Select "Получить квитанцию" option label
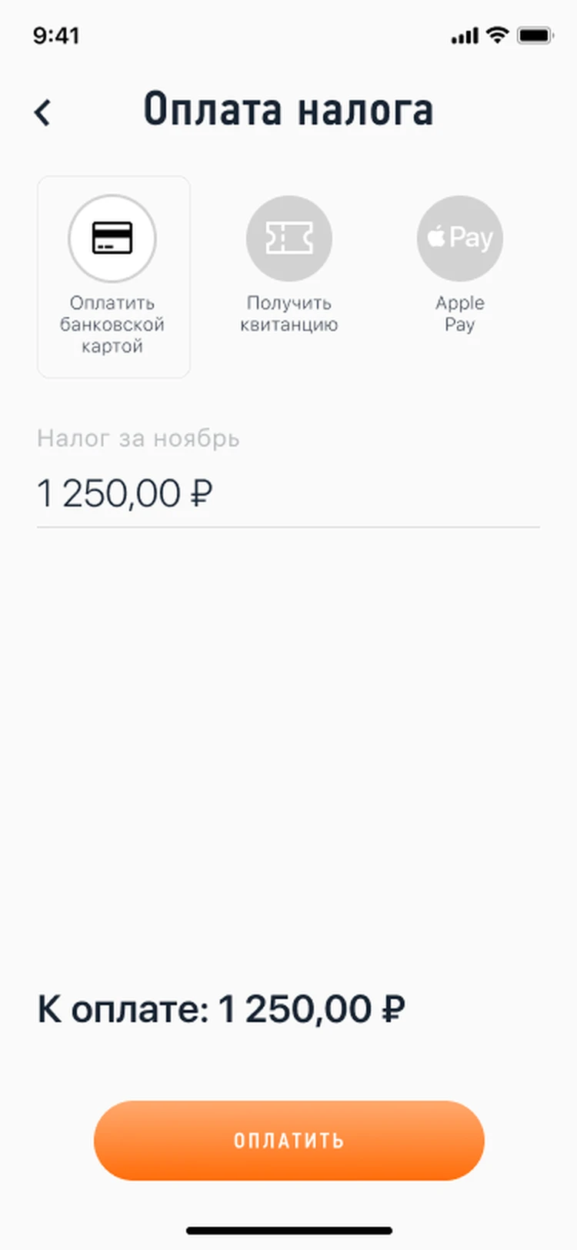Screen dimensions: 577x1250 289,314
